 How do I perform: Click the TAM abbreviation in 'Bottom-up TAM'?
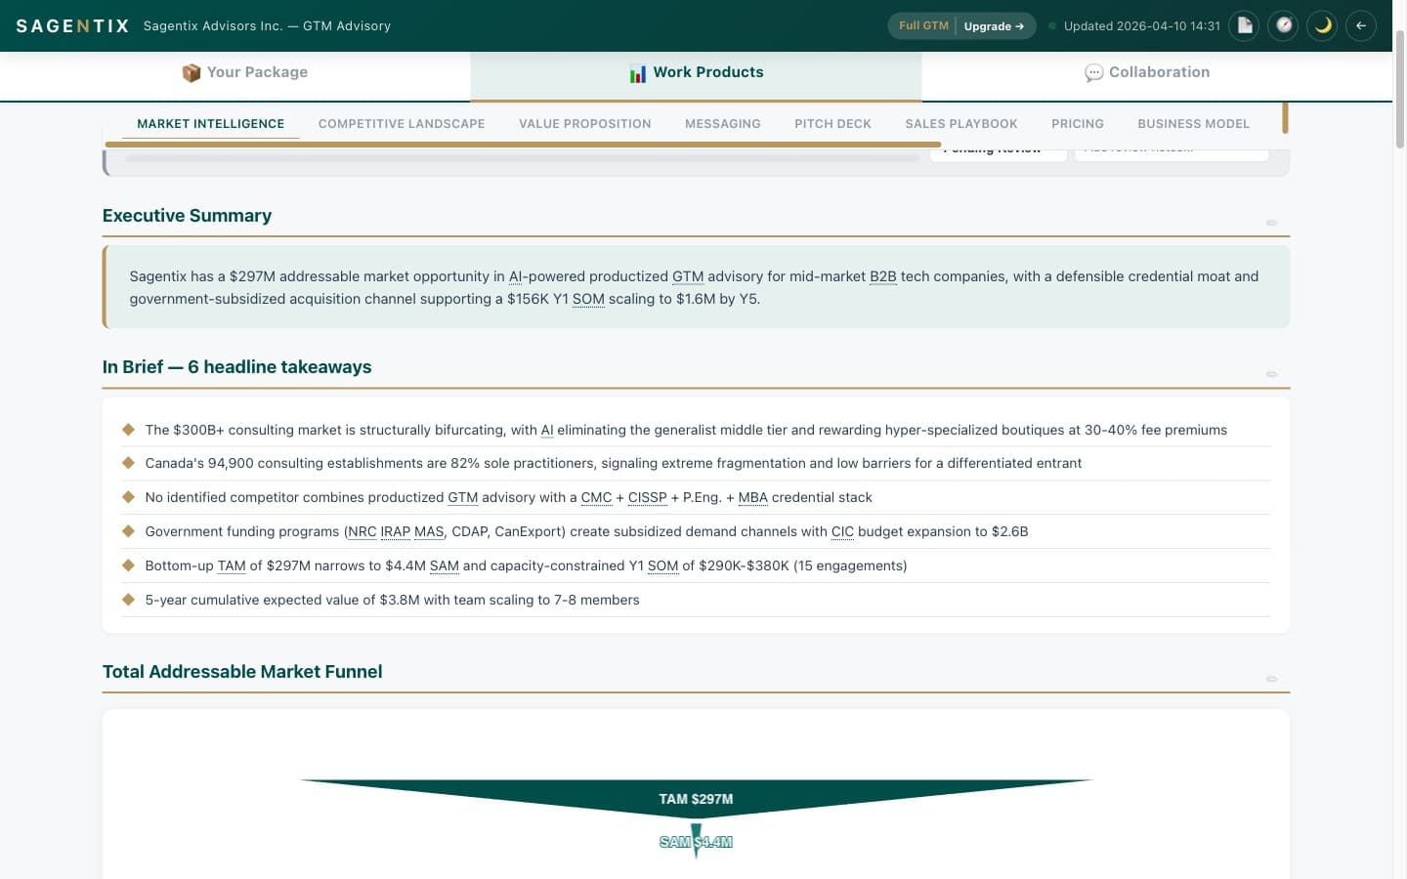point(232,565)
